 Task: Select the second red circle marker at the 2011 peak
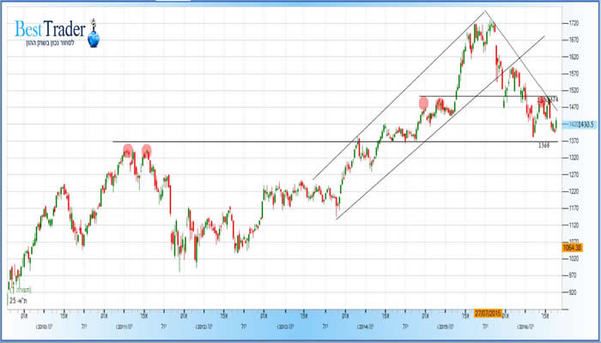pos(147,150)
